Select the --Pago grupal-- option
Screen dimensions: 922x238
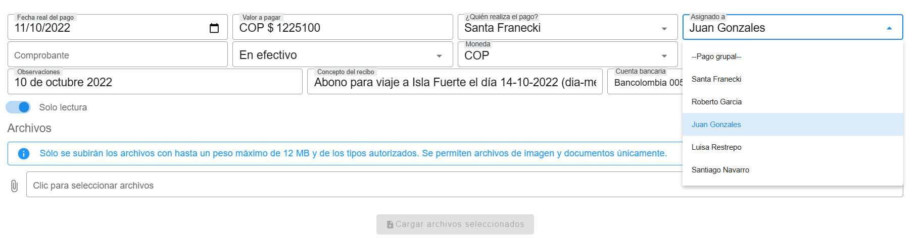tap(716, 56)
